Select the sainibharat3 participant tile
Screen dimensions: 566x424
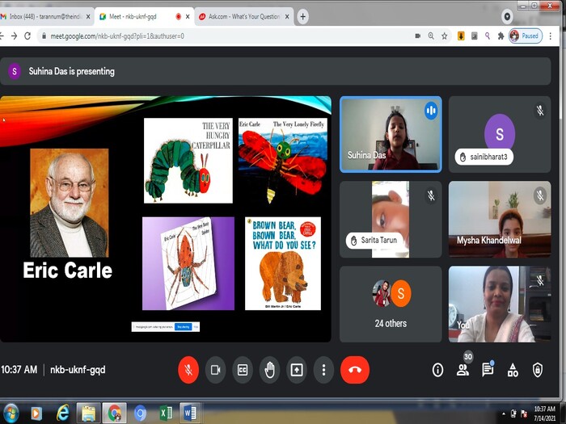click(500, 134)
